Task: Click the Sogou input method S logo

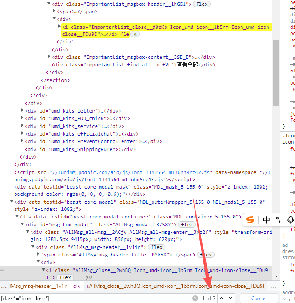Action: coord(250,220)
